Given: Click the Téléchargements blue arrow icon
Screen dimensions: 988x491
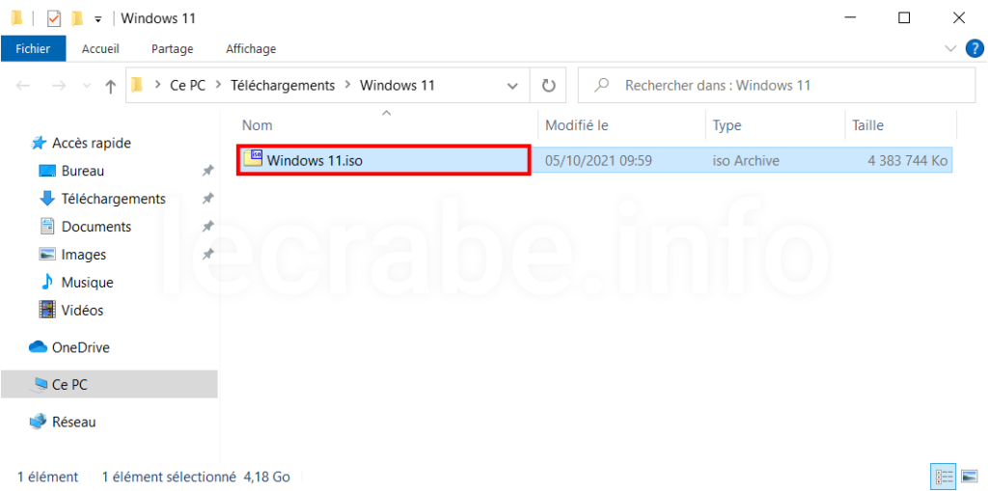Looking at the screenshot, I should click(47, 199).
